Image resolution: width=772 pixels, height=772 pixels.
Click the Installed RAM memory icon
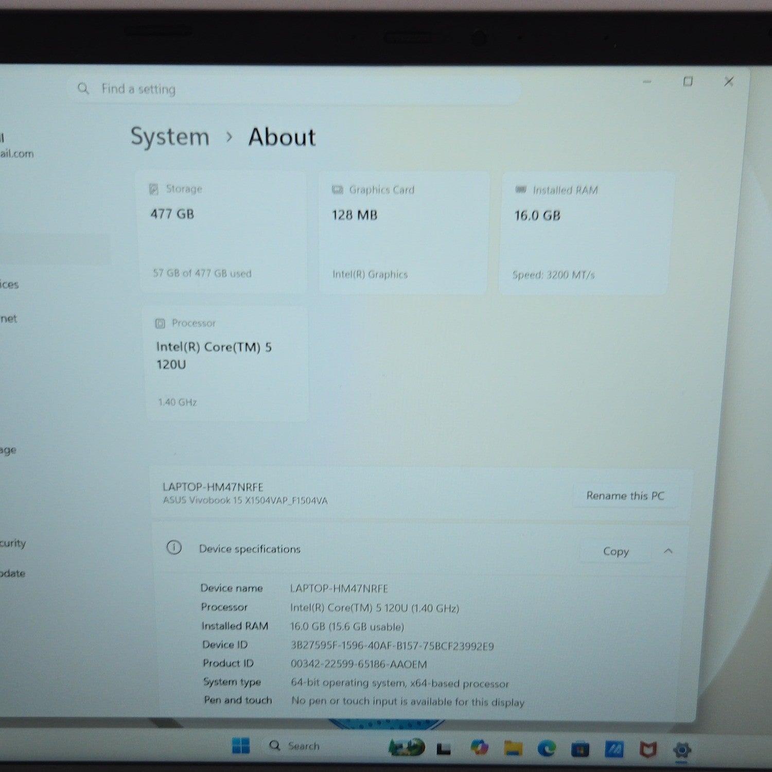tap(521, 190)
